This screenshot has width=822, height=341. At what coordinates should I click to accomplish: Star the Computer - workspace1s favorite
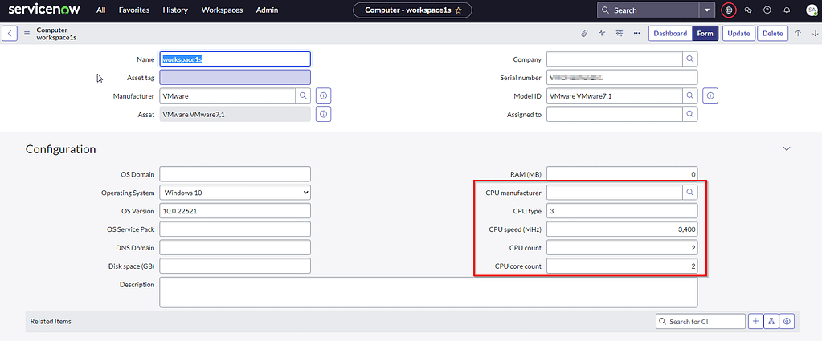[x=458, y=10]
